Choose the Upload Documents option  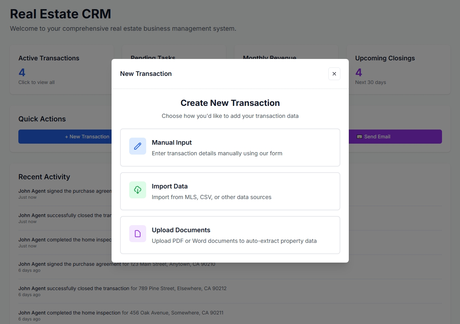click(230, 235)
